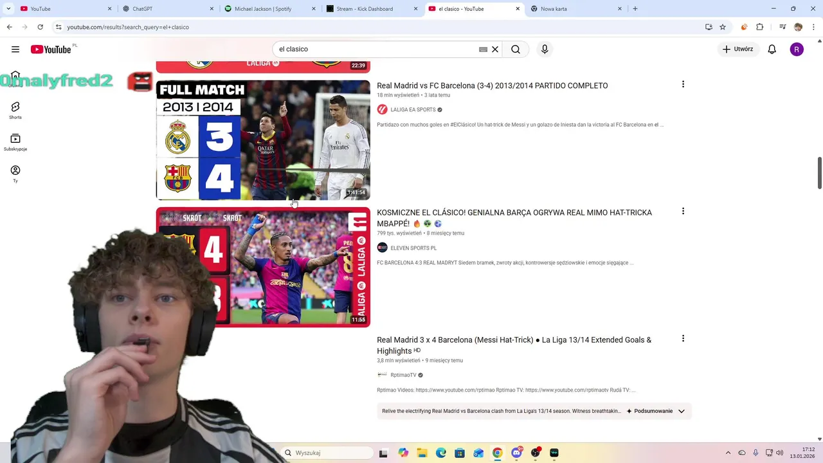823x463 pixels.
Task: Open the on-screen keyboard icon in search
Action: click(x=483, y=50)
